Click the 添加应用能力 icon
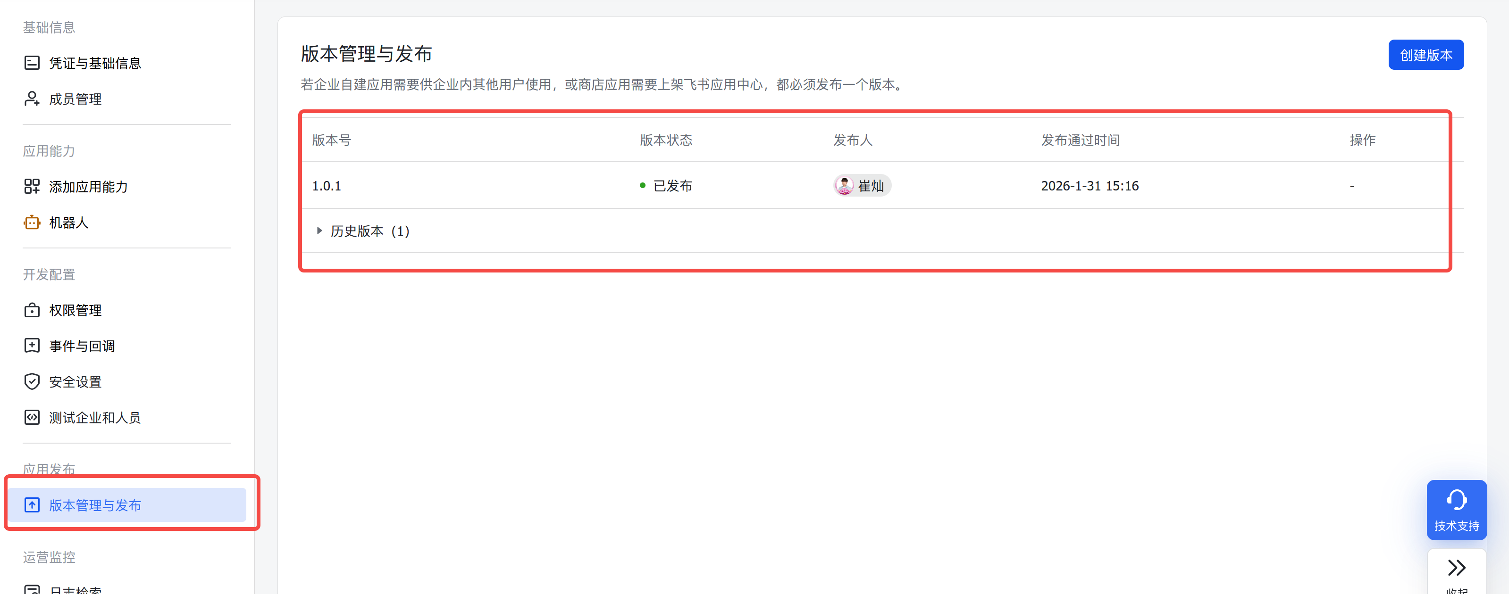The image size is (1509, 594). tap(32, 186)
